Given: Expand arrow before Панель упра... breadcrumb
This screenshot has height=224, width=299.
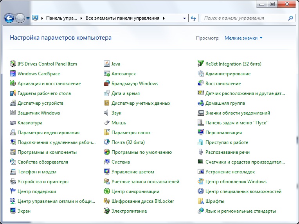Looking at the screenshot, I should pos(42,18).
